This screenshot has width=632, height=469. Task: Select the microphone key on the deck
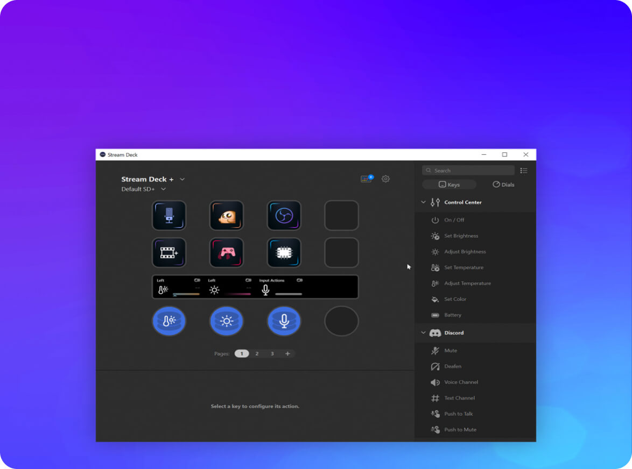(169, 215)
